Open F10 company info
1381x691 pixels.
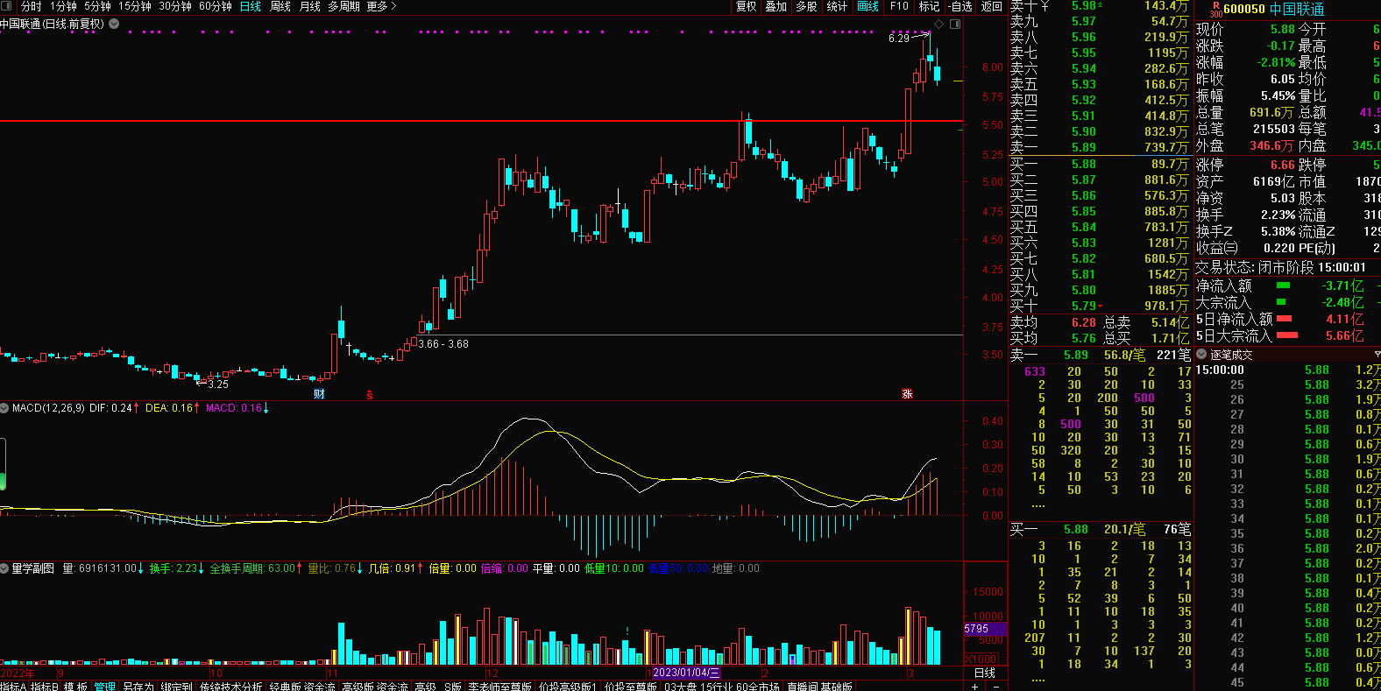(899, 6)
